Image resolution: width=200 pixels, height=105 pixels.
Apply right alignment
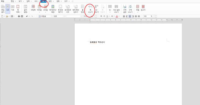pyautogui.click(x=133, y=16)
